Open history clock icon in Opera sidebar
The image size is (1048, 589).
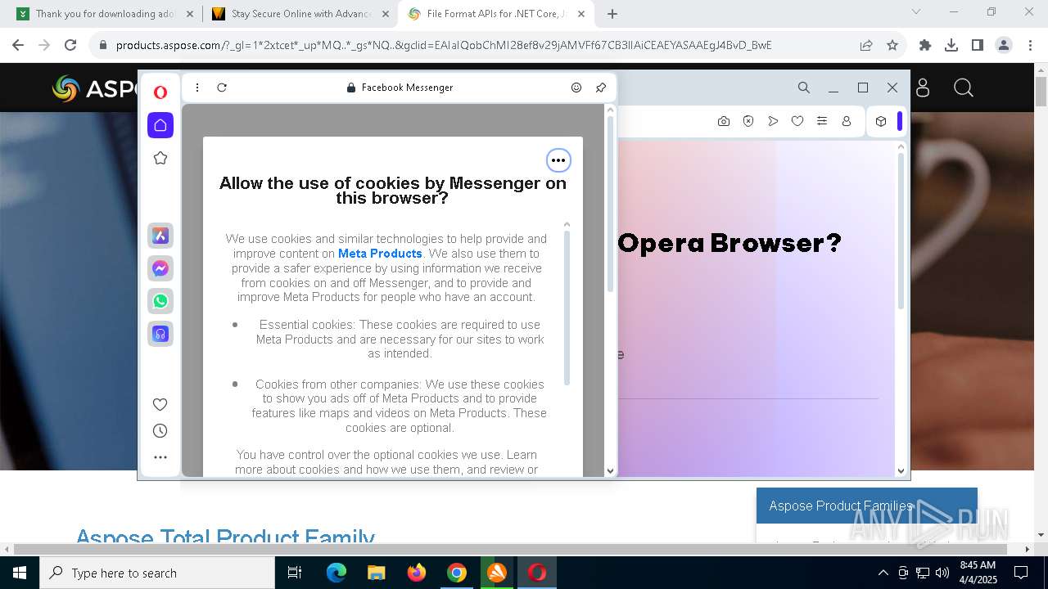coord(160,431)
